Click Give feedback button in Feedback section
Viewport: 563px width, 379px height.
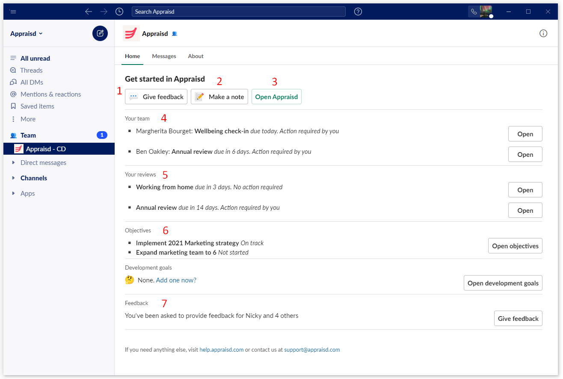click(518, 318)
